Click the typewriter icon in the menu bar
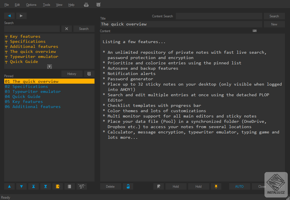Image resolution: width=290 pixels, height=200 pixels. pos(86,4)
